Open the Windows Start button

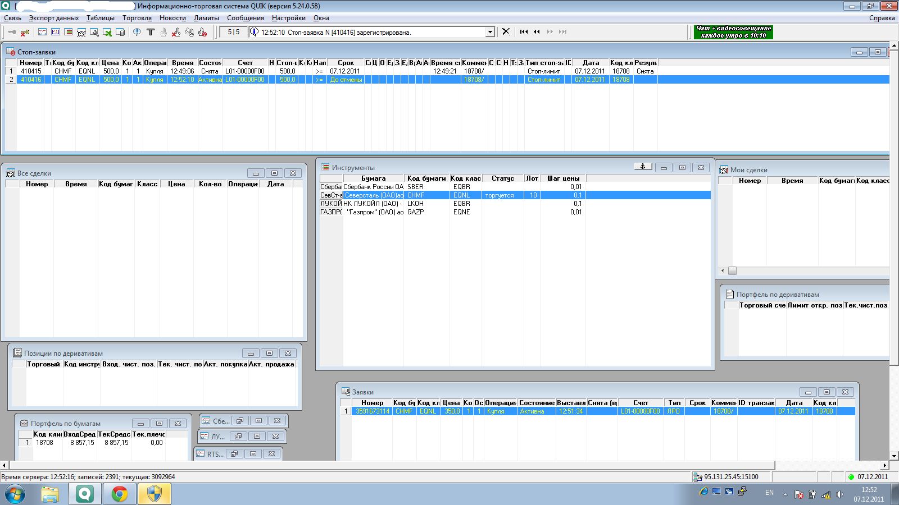[15, 494]
